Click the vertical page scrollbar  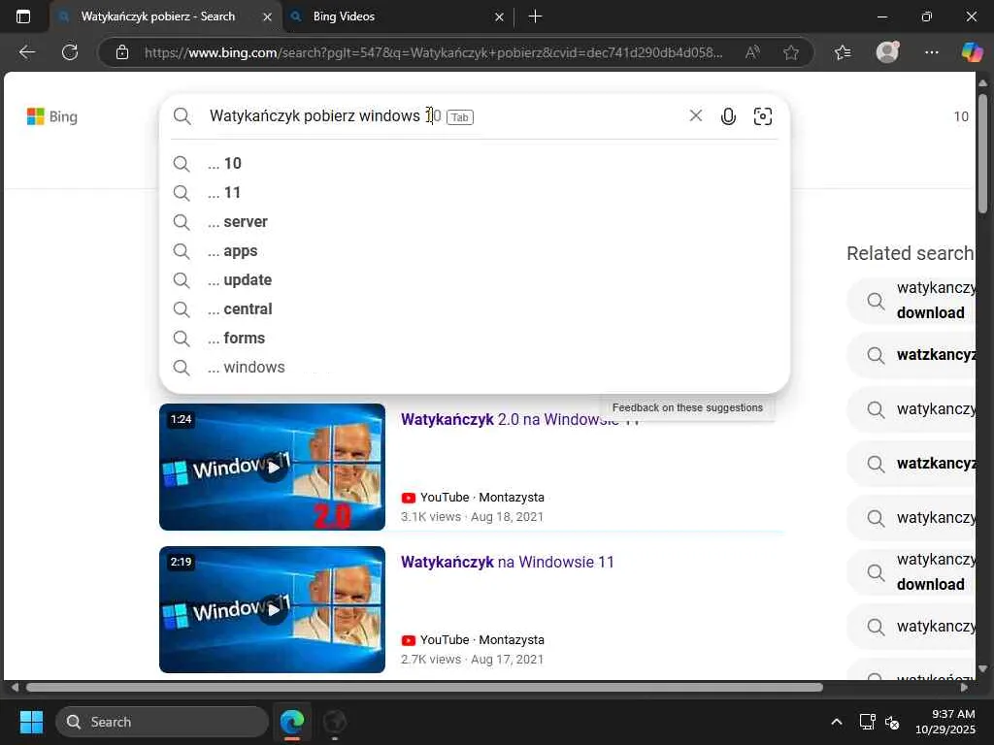pyautogui.click(x=982, y=154)
